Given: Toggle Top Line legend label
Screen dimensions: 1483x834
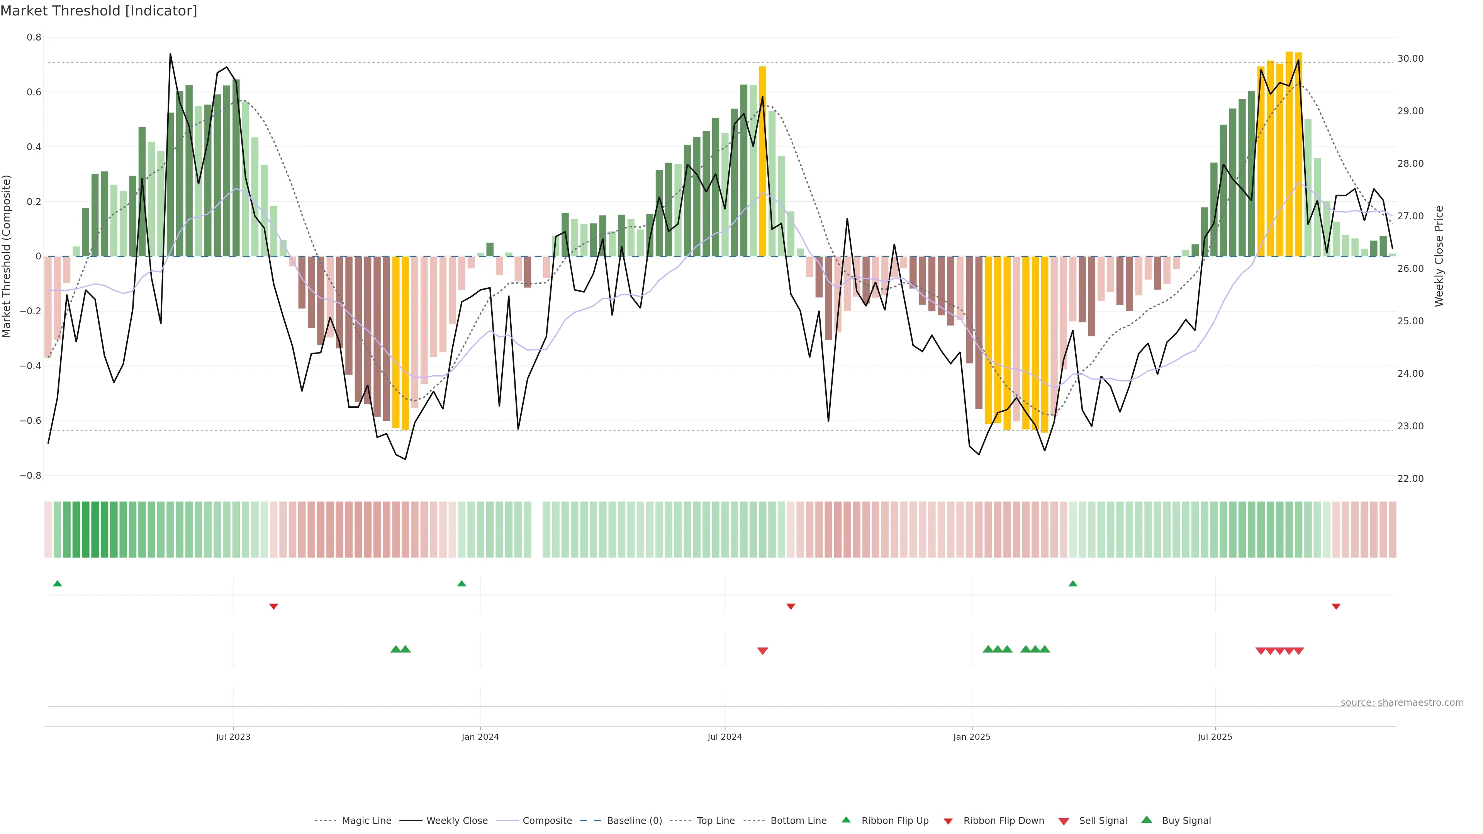Looking at the screenshot, I should tap(716, 821).
